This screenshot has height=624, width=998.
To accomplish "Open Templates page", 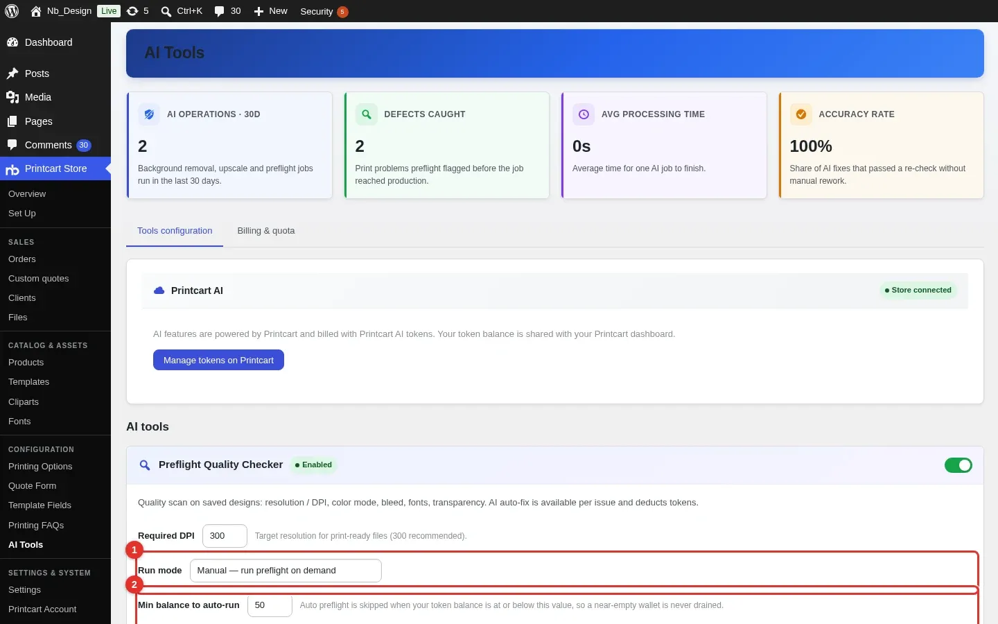I will (x=29, y=382).
